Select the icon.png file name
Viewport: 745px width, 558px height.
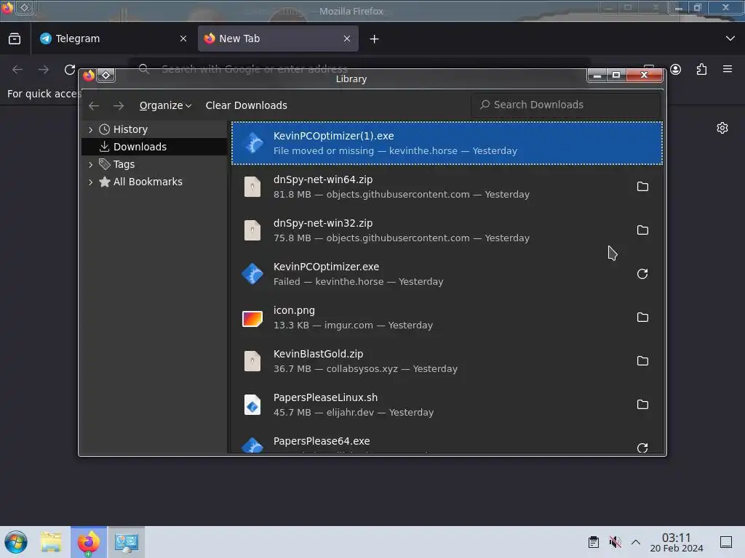click(294, 311)
